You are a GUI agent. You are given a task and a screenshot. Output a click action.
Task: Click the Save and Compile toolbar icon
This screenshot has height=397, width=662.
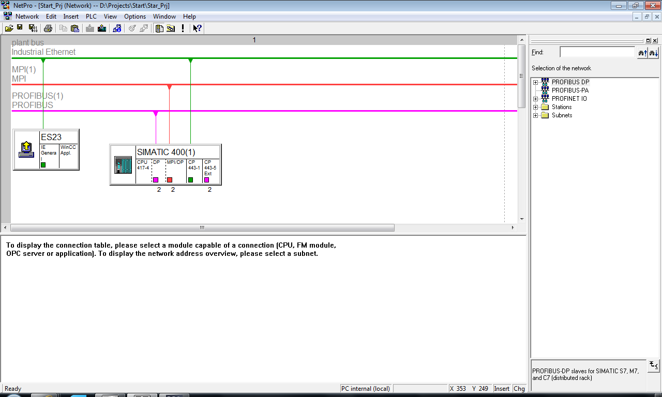(33, 28)
